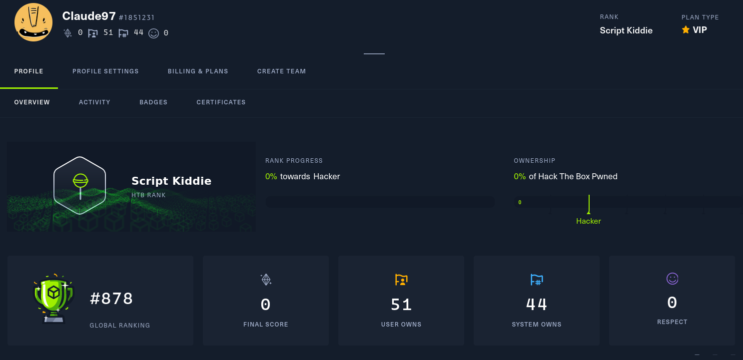
Task: Open the Create Team tab
Action: point(281,71)
